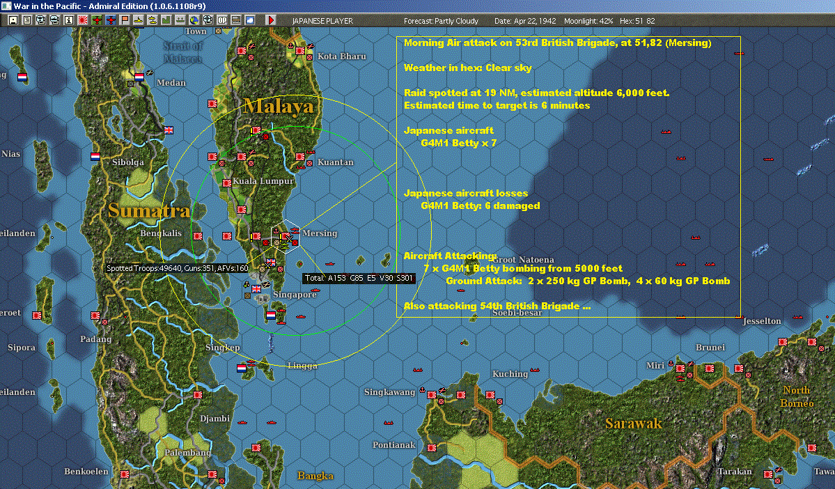This screenshot has width=835, height=489.
Task: Click the Tarakan map label
Action: coord(735,472)
